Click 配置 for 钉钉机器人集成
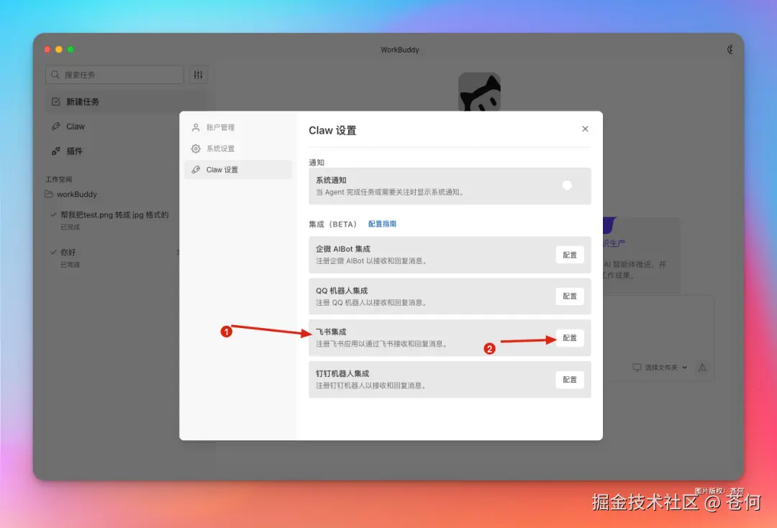The width and height of the screenshot is (777, 528). (569, 379)
